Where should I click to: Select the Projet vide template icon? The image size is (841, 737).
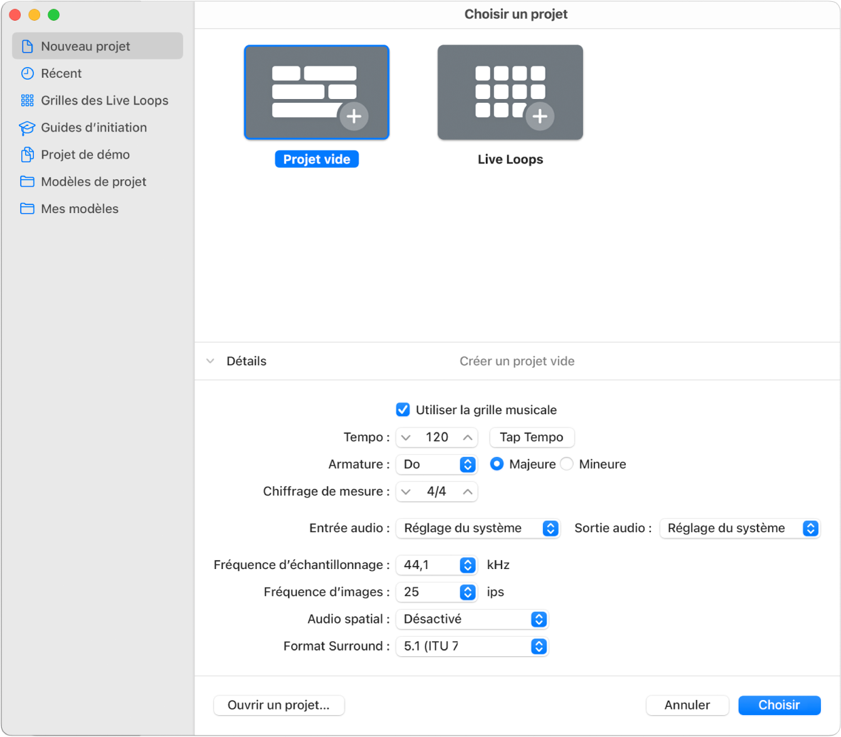click(x=317, y=92)
